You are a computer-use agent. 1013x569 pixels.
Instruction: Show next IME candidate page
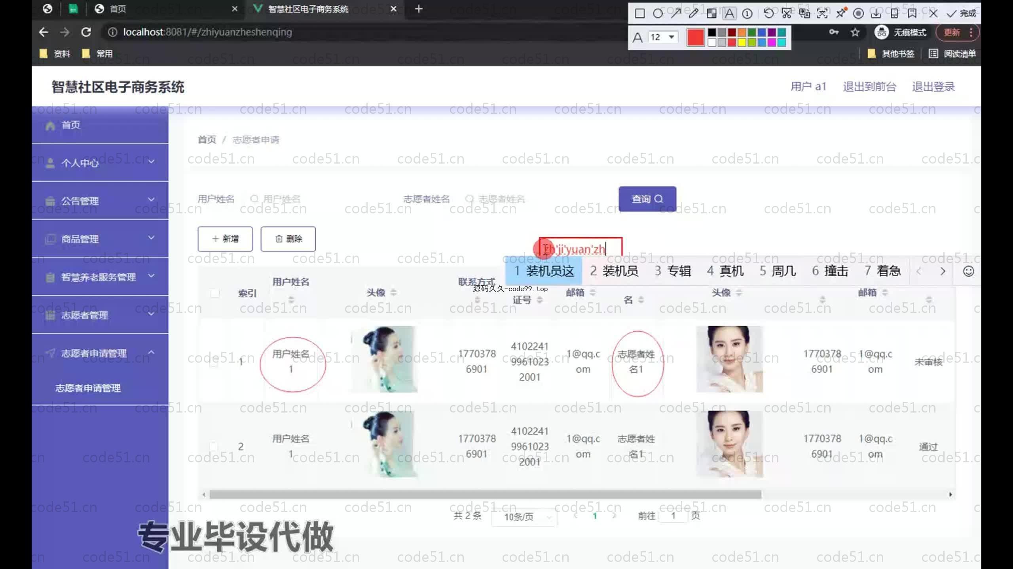943,271
